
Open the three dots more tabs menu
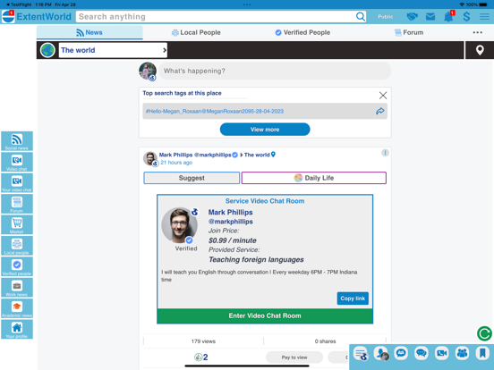point(477,32)
